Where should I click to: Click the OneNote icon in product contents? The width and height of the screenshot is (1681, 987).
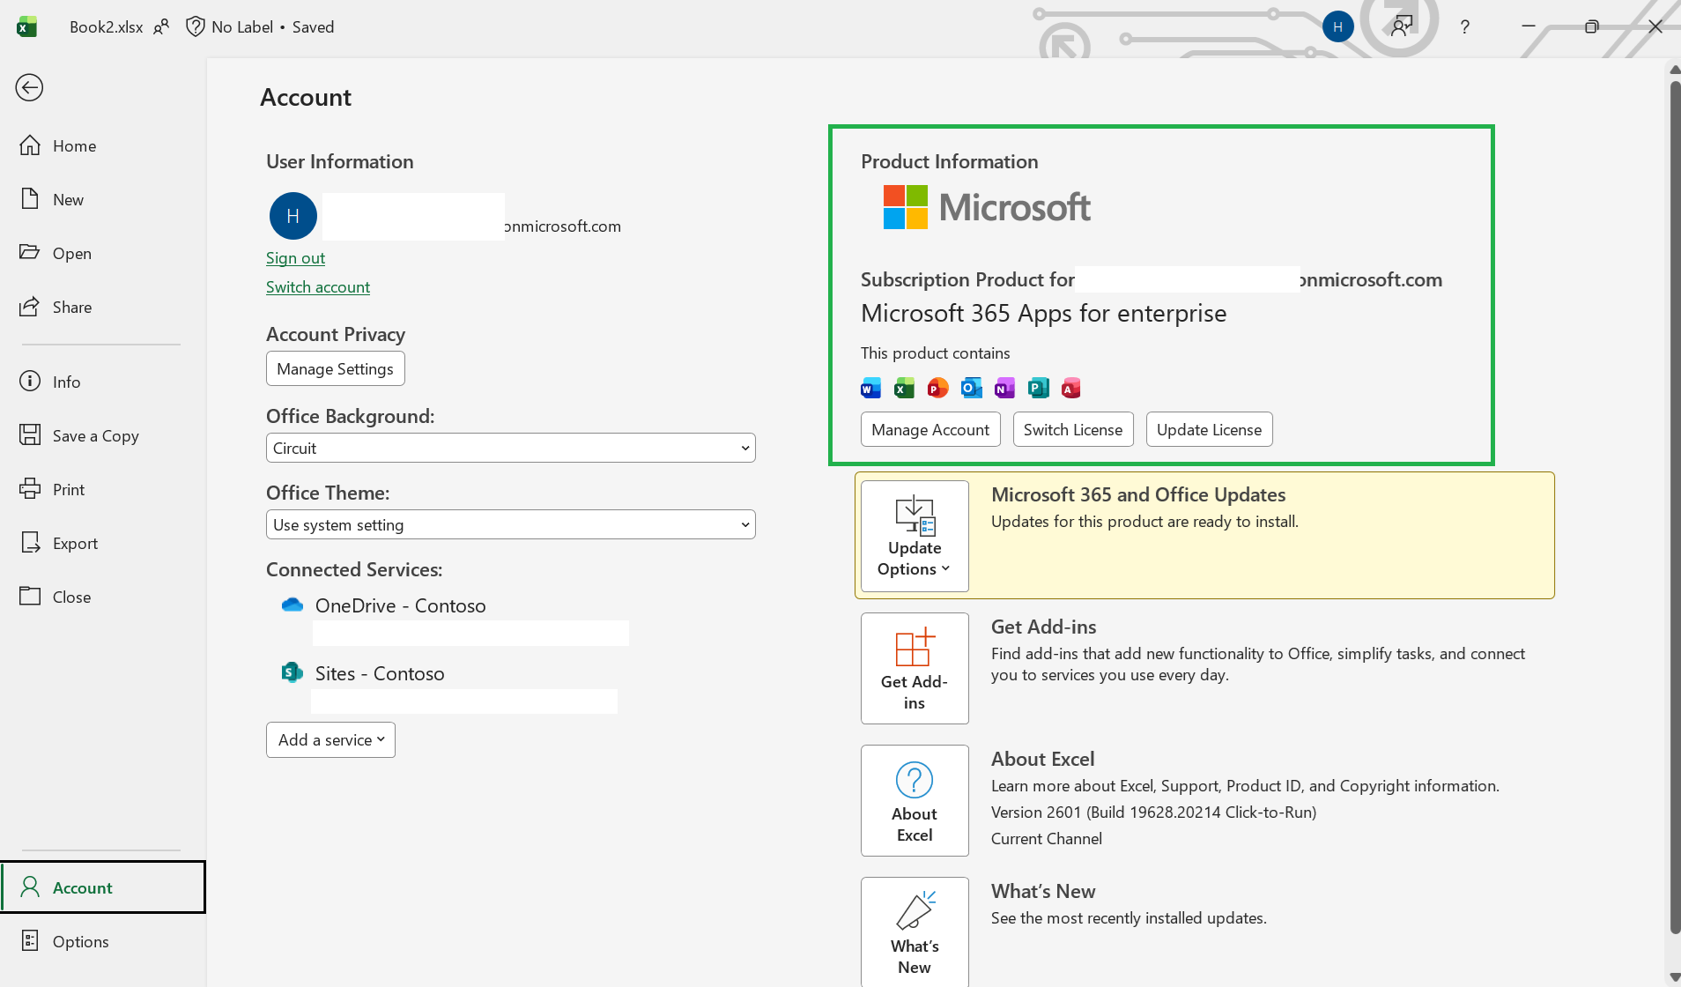coord(1004,388)
